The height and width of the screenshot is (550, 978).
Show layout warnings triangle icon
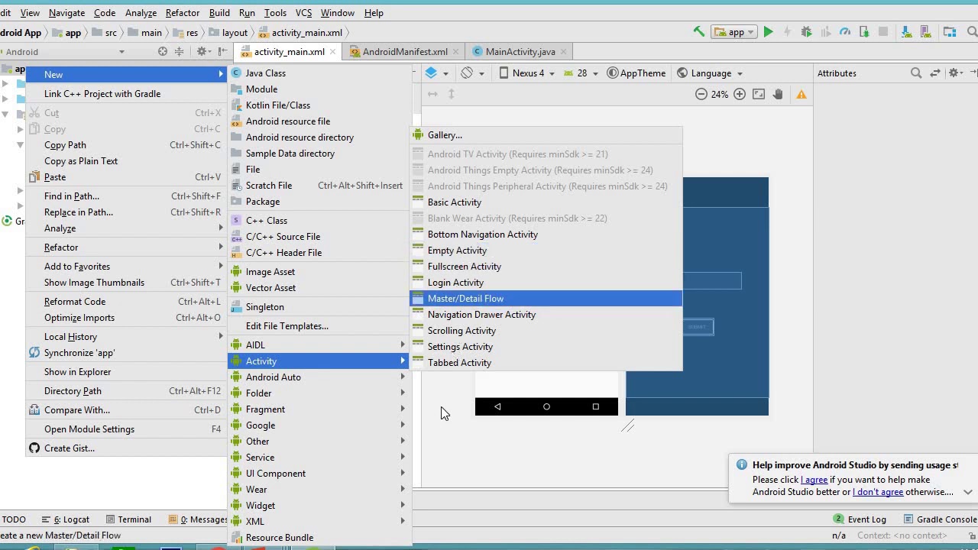802,94
